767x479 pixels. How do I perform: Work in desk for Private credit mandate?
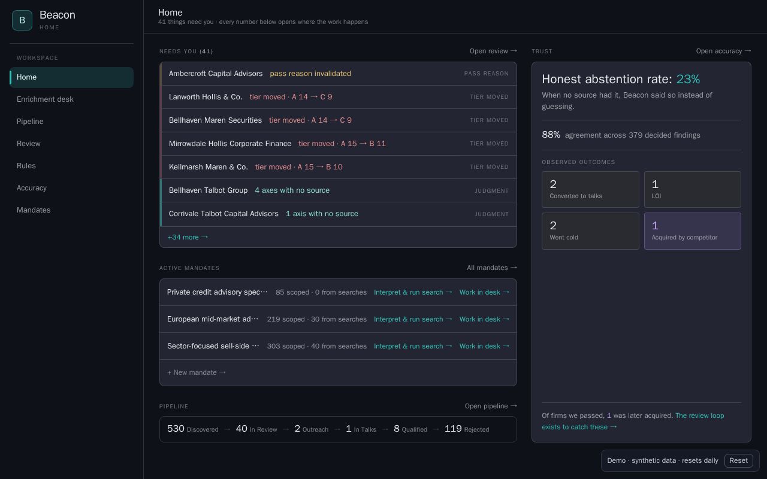click(x=484, y=292)
